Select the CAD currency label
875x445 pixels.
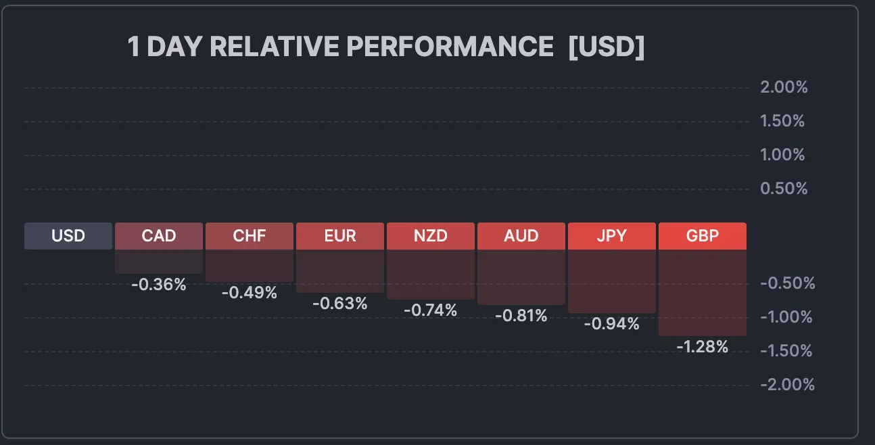[x=159, y=236]
